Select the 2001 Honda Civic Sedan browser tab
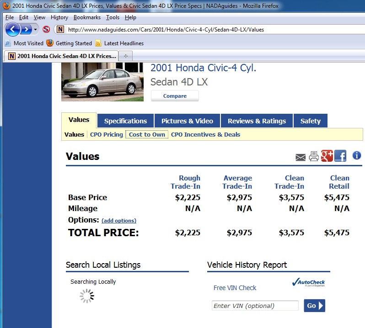The height and width of the screenshot is (328, 365). coord(62,56)
